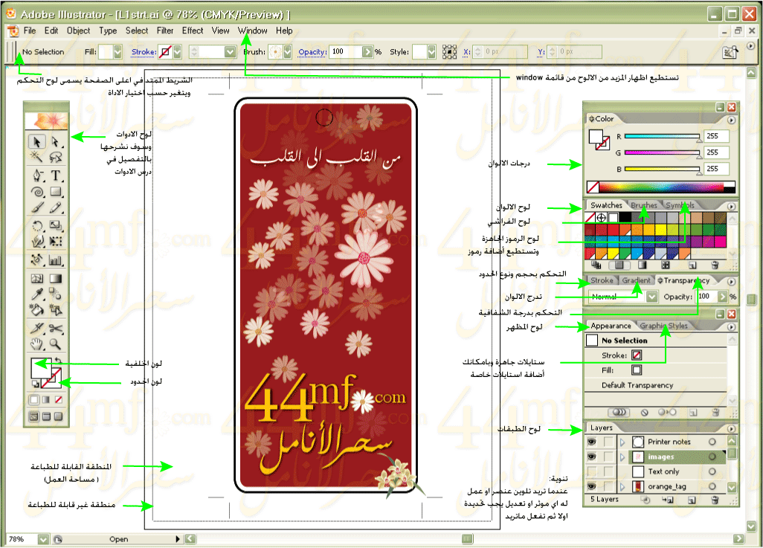
Task: Switch to the Brushes tab
Action: pyautogui.click(x=643, y=205)
